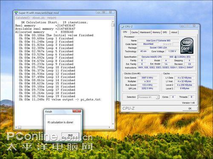This screenshot has height=159, width=213.
Task: Open the About...(A) menu in Super PI
Action: click(38, 18)
